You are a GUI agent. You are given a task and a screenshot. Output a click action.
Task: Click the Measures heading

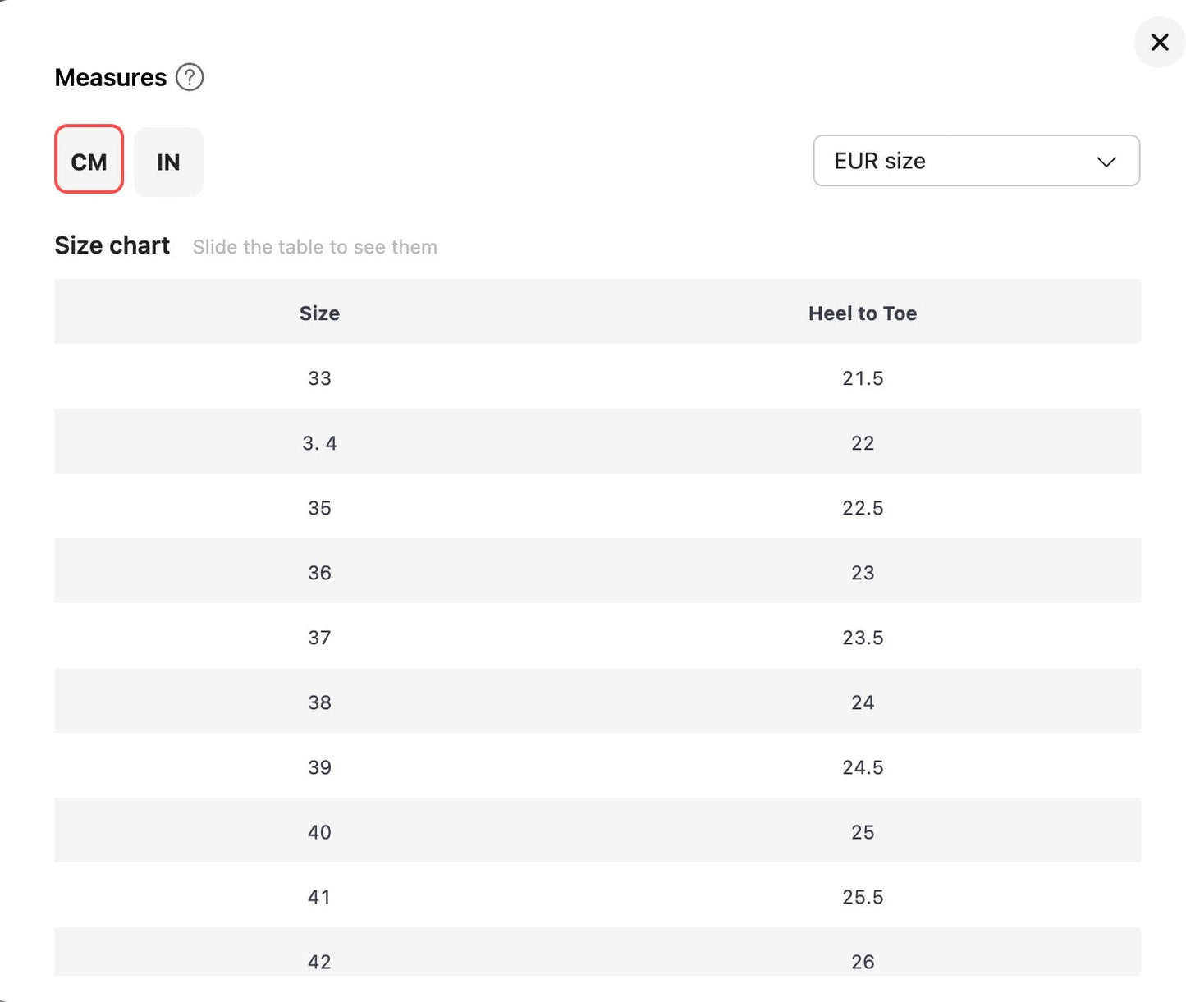point(110,78)
